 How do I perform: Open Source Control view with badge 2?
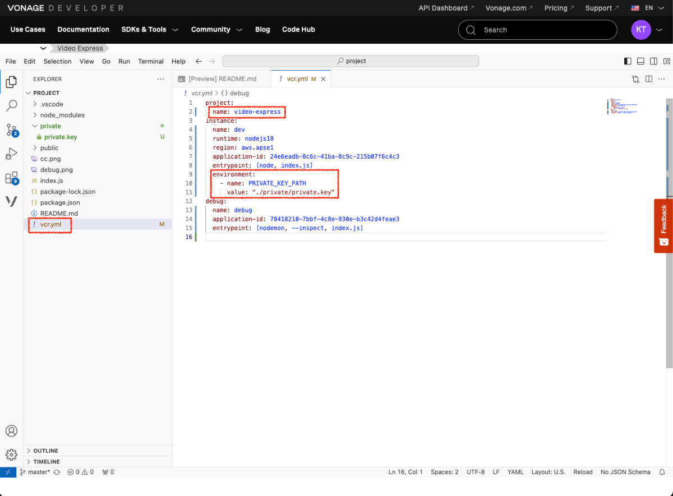click(x=11, y=130)
